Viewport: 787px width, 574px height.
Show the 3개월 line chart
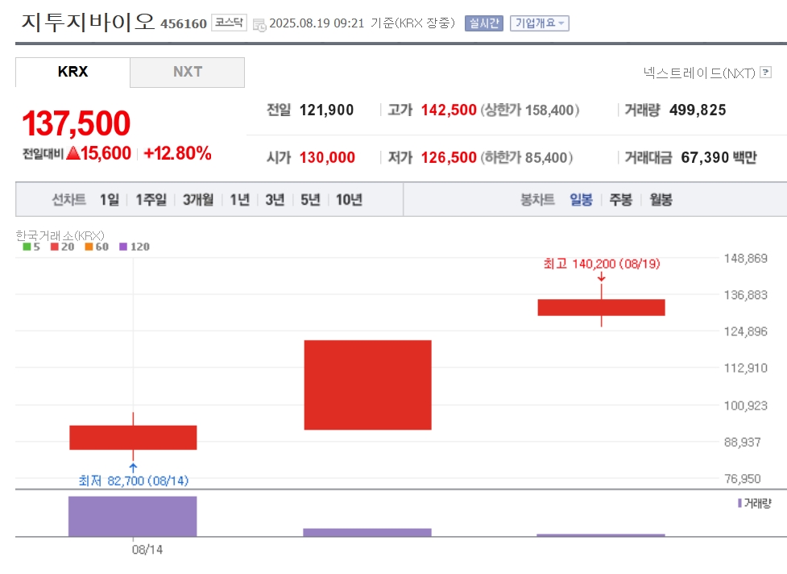197,200
